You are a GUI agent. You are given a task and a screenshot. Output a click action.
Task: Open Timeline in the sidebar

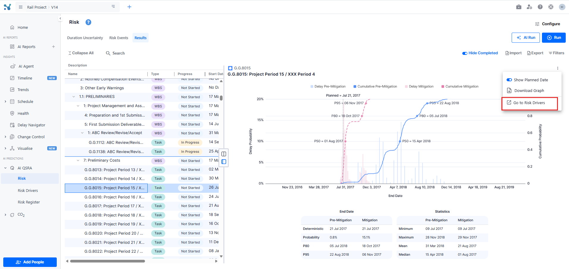coord(25,78)
